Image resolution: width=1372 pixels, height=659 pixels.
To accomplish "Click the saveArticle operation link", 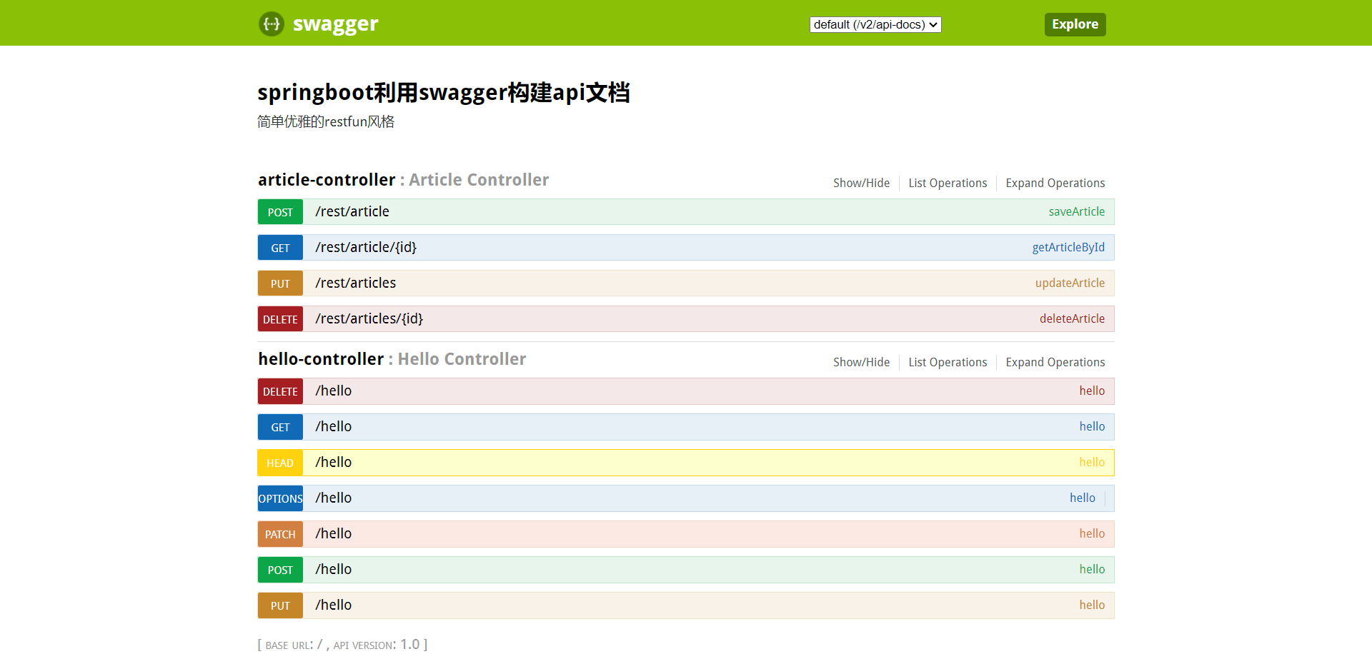I will (x=1076, y=211).
